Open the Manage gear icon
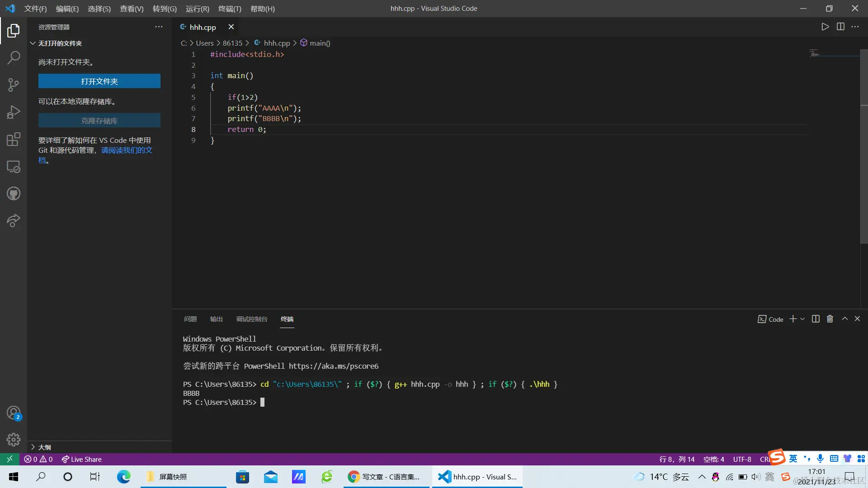Screen dimensions: 868x488 tap(14, 439)
